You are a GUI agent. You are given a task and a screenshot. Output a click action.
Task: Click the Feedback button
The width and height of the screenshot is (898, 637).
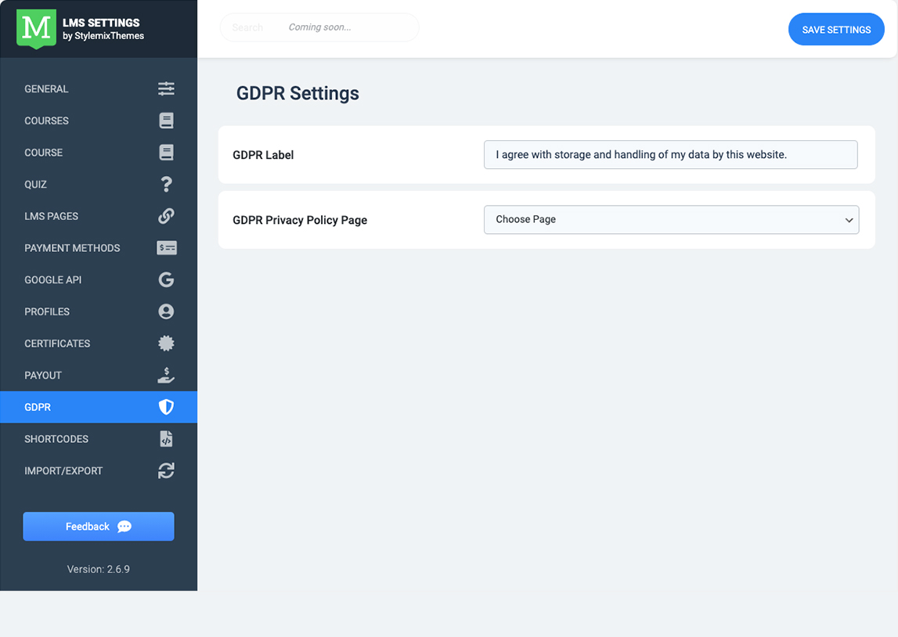99,527
